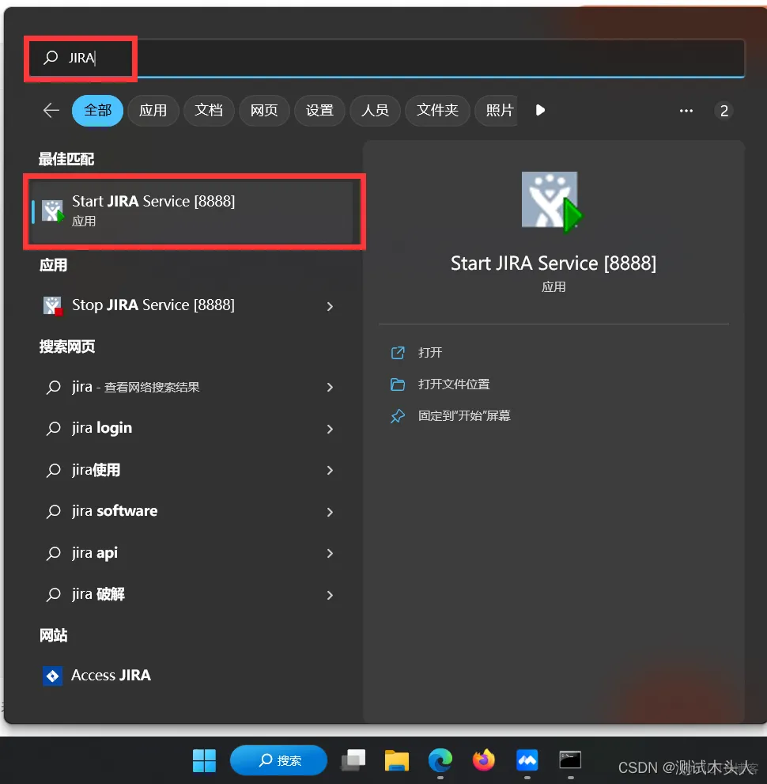
Task: Click the Access JIRA blue diamond icon
Action: 52,676
